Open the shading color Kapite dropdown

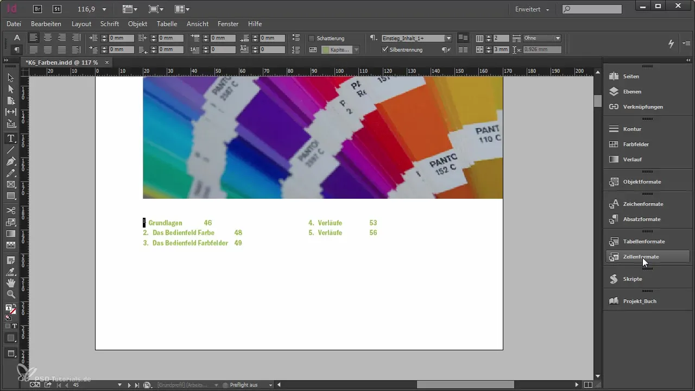[356, 49]
